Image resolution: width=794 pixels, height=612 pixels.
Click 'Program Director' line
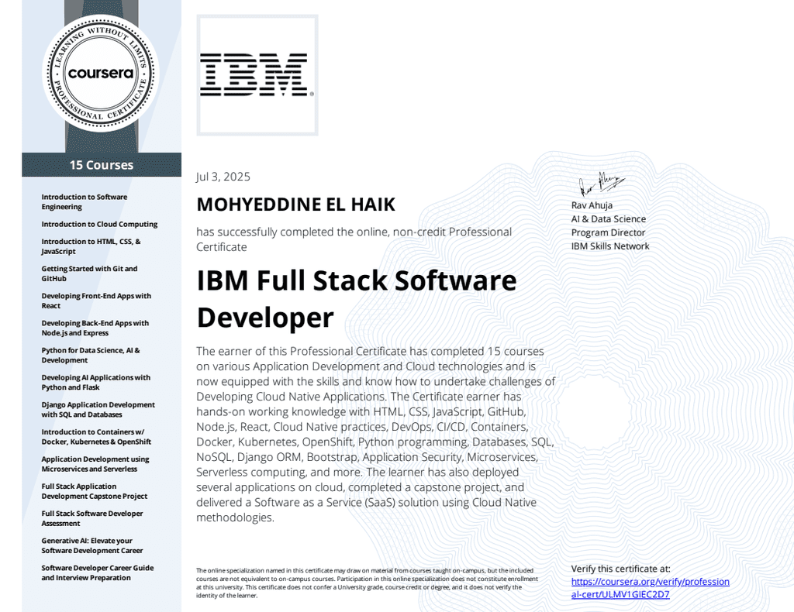pyautogui.click(x=608, y=232)
